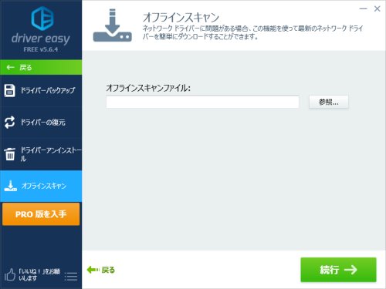The width and height of the screenshot is (386, 289).
Task: Click the large offline scan header icon
Action: pyautogui.click(x=113, y=25)
